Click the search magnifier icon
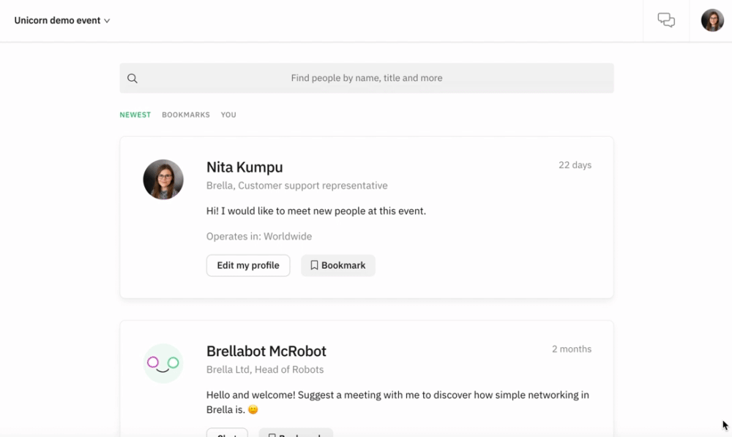Image resolution: width=732 pixels, height=437 pixels. 132,77
